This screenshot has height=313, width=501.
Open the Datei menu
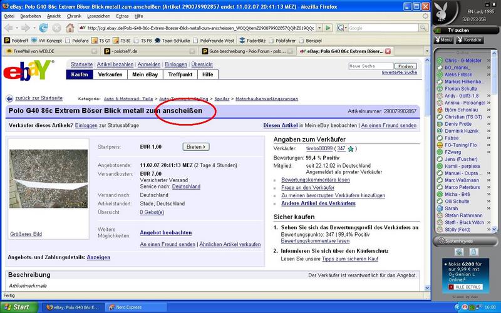coord(9,16)
